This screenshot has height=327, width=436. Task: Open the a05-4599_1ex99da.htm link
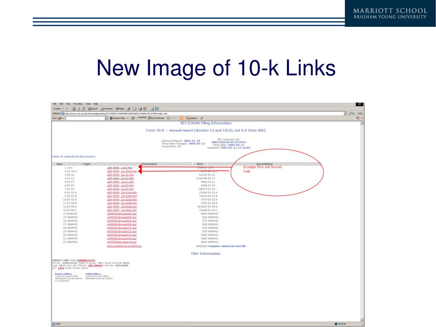[x=122, y=207]
